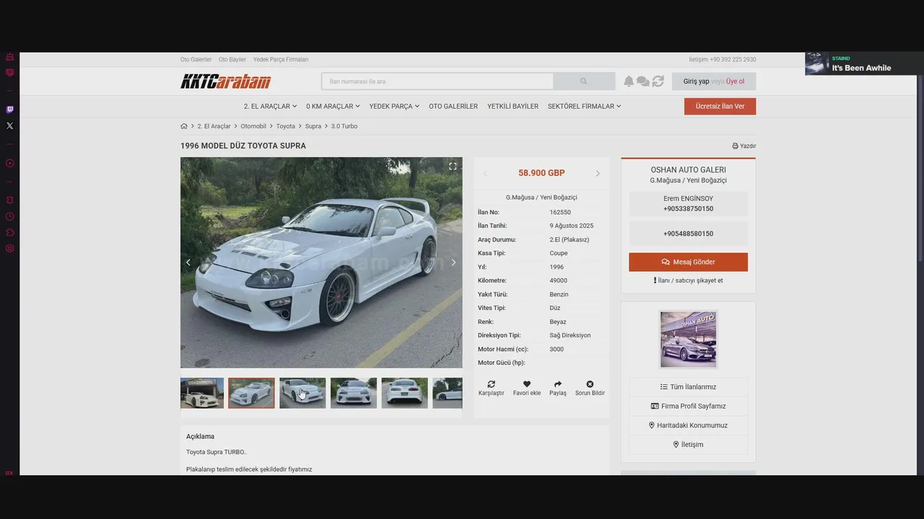Click the Mesaj Gönder button
The image size is (924, 519).
tap(688, 262)
